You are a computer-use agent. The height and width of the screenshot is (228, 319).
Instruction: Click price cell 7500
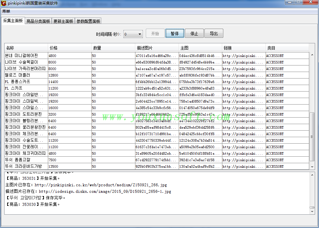70,160
